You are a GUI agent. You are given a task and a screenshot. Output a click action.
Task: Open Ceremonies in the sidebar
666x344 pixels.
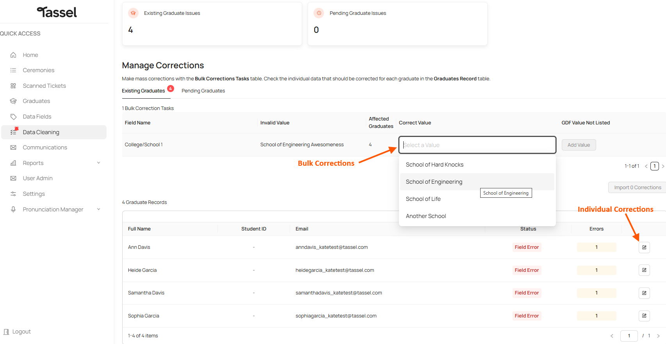tap(38, 70)
